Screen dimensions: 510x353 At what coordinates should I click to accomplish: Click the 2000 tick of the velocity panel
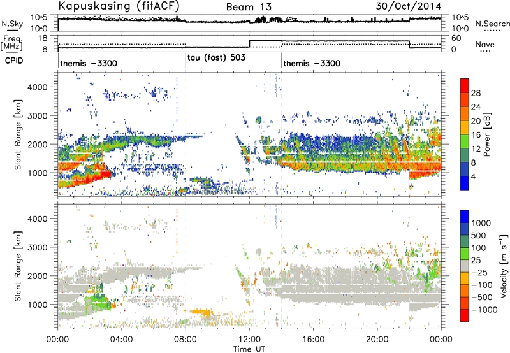(x=37, y=276)
